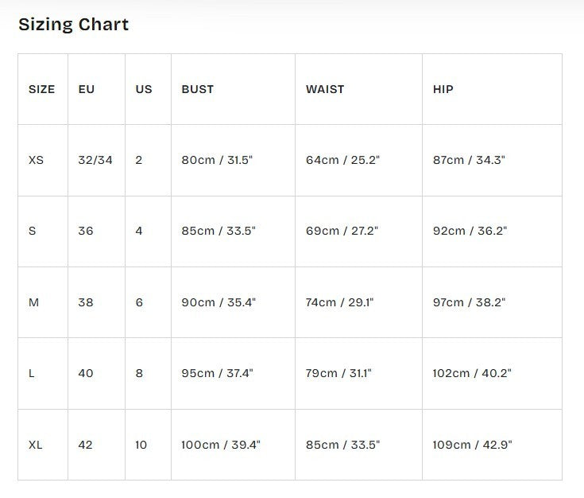
Task: Click the US size 10 cell
Action: (x=149, y=445)
